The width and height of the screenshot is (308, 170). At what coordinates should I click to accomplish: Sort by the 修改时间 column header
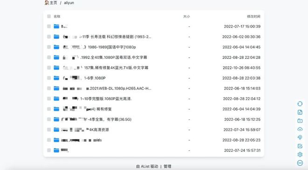coord(253,16)
